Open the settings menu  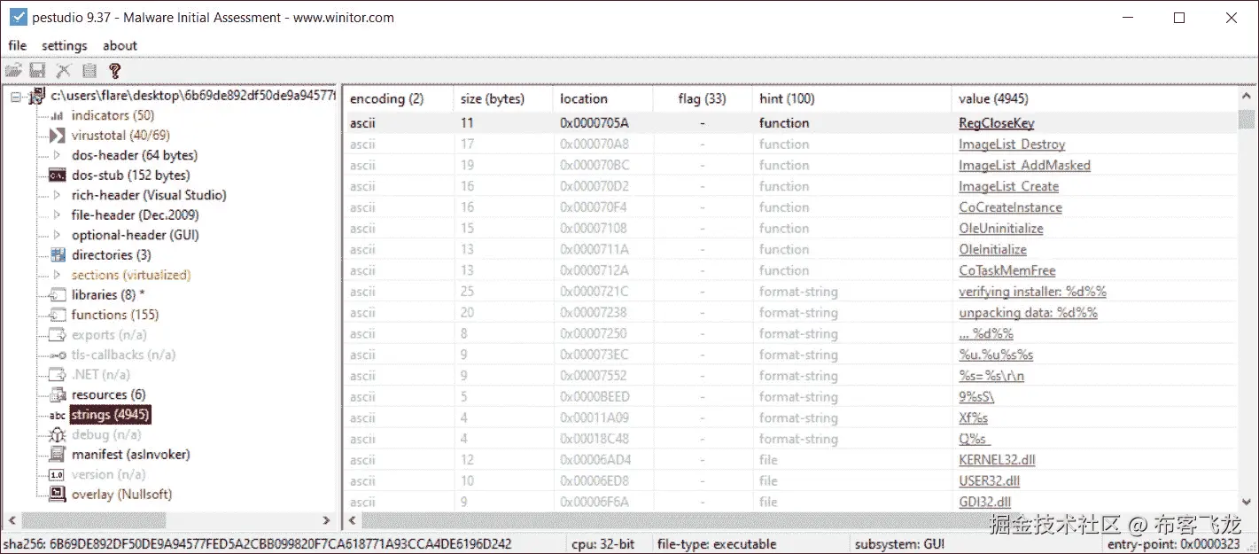point(64,45)
